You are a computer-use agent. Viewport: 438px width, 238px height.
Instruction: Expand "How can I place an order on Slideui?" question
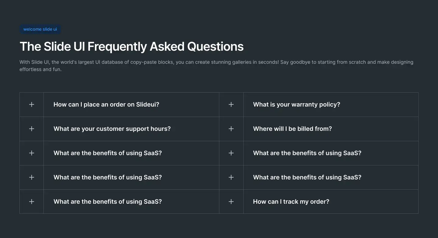106,104
